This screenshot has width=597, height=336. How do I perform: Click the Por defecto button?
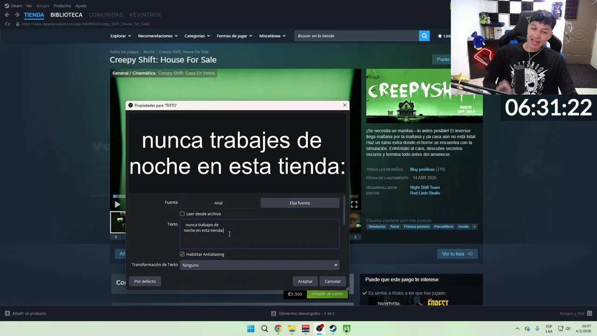tap(145, 281)
